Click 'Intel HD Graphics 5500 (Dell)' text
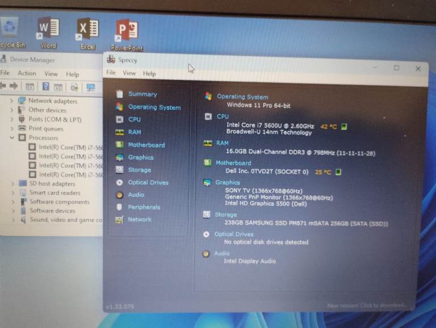 click(x=266, y=204)
